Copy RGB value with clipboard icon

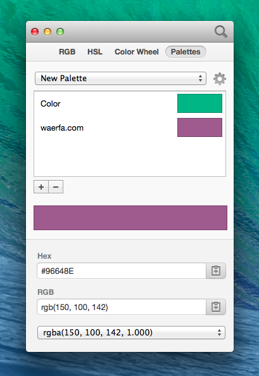216,307
